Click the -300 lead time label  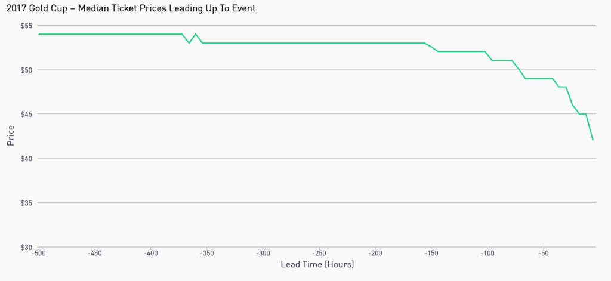pyautogui.click(x=263, y=254)
